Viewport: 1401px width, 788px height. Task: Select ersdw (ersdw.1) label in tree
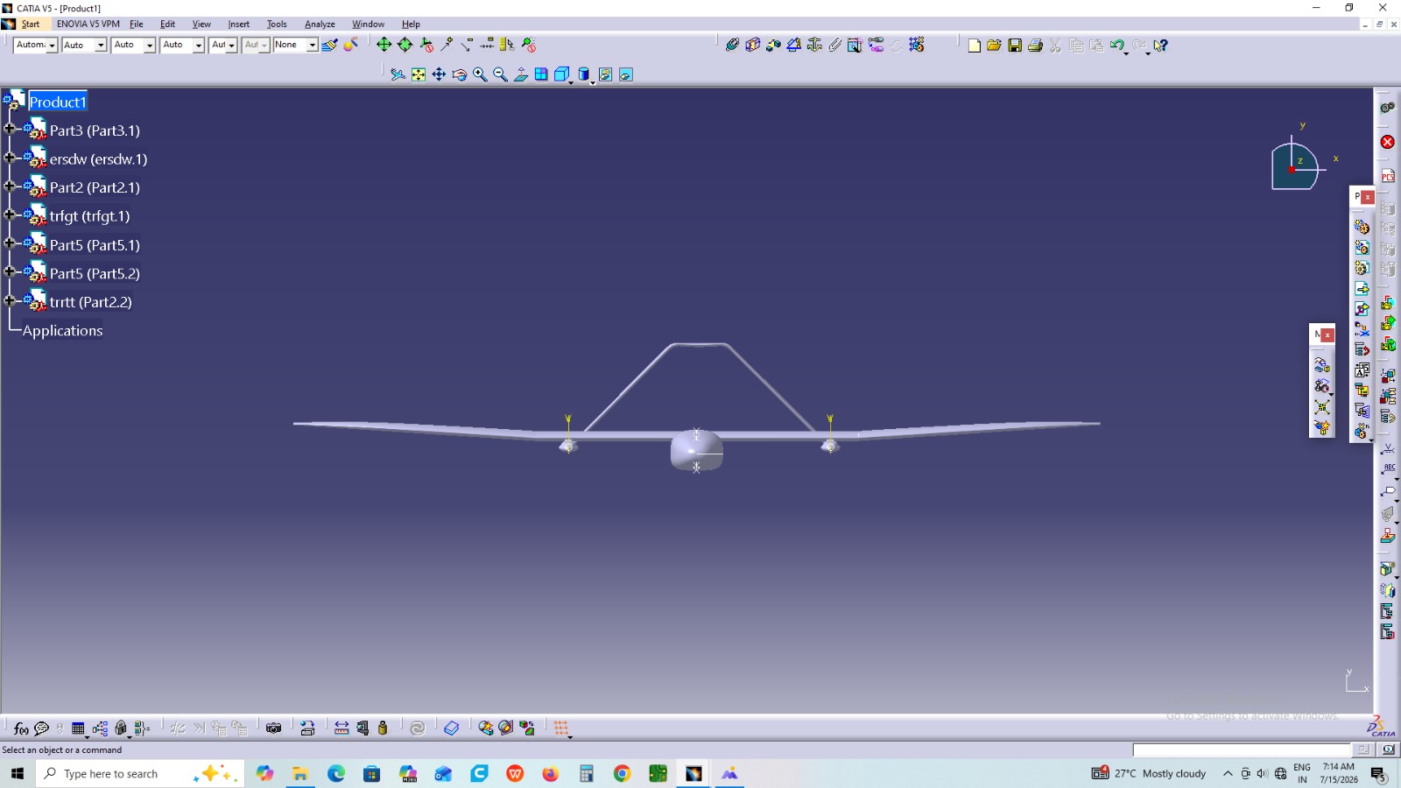coord(98,159)
